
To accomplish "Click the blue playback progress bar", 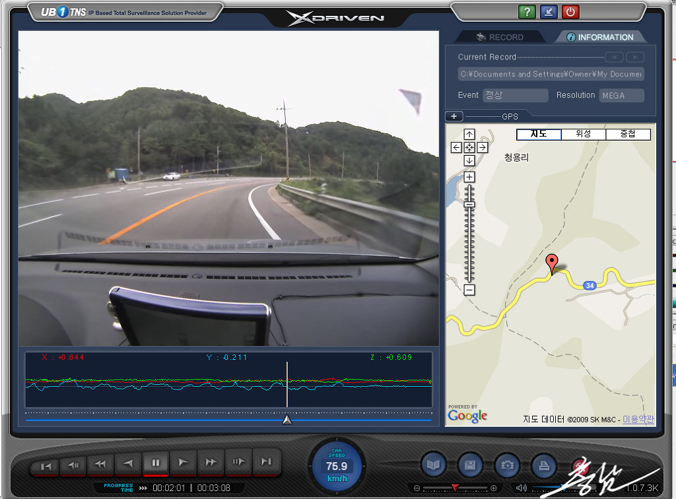I will point(228,420).
